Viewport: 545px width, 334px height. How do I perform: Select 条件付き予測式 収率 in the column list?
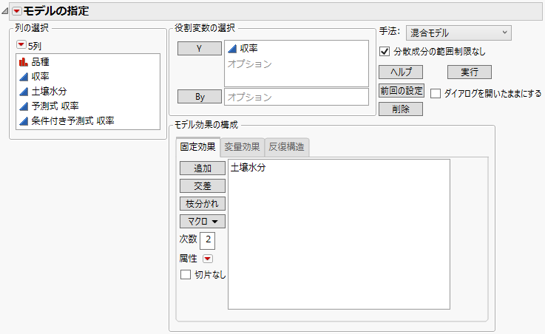point(72,121)
